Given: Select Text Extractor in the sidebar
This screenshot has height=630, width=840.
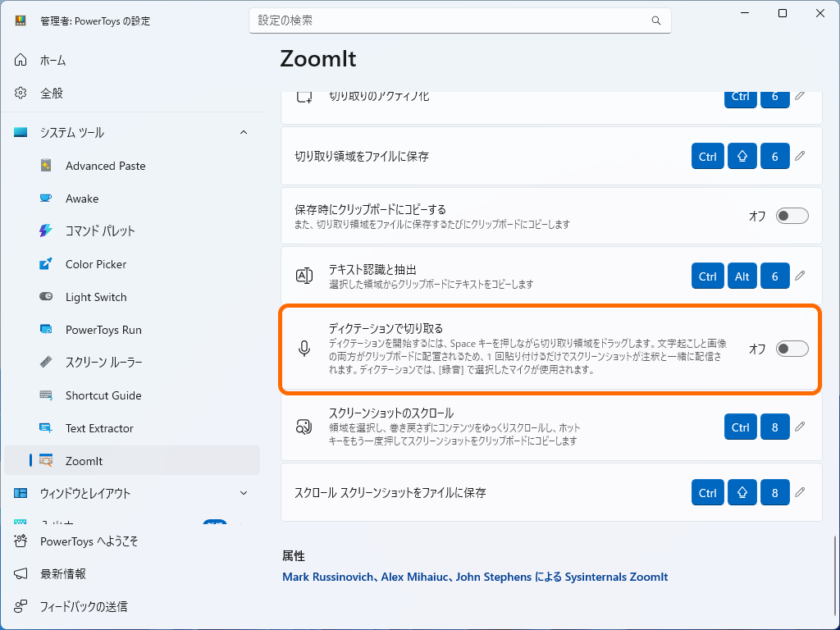Looking at the screenshot, I should pyautogui.click(x=132, y=428).
